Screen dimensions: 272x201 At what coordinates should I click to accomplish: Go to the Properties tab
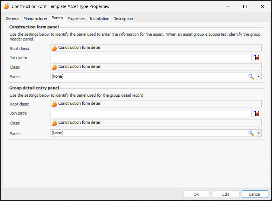click(76, 18)
